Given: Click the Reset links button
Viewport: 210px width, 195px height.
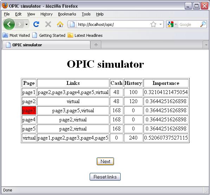Looking at the screenshot, I should tap(105, 177).
